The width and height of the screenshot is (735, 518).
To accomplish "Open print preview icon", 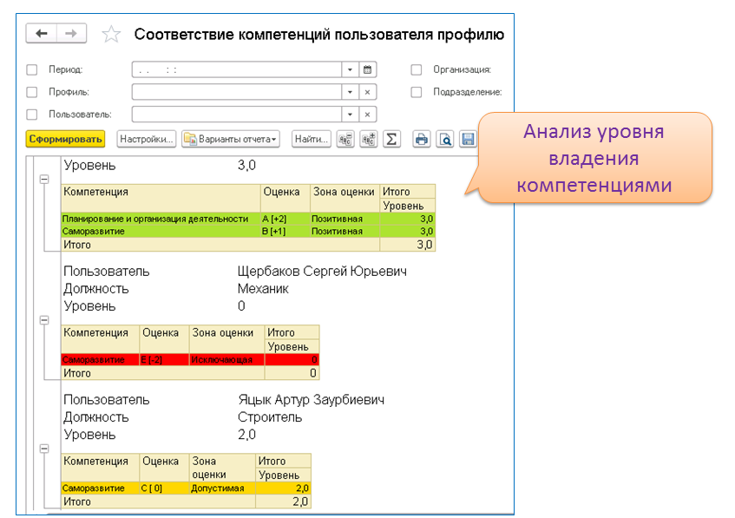I will point(444,139).
